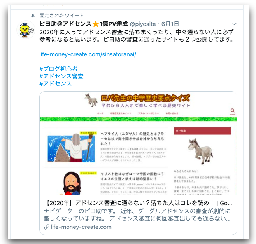Click the Moses illustration thumbnail
This screenshot has height=244, width=256.
coord(71,148)
